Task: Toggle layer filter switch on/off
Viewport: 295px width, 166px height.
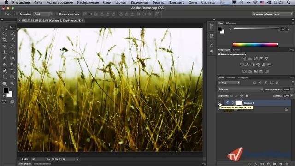Action: pos(293,83)
